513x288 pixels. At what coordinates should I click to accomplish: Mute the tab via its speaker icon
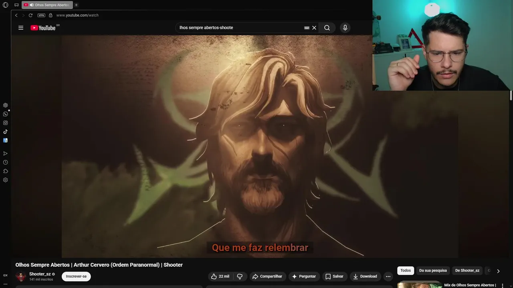click(x=31, y=5)
